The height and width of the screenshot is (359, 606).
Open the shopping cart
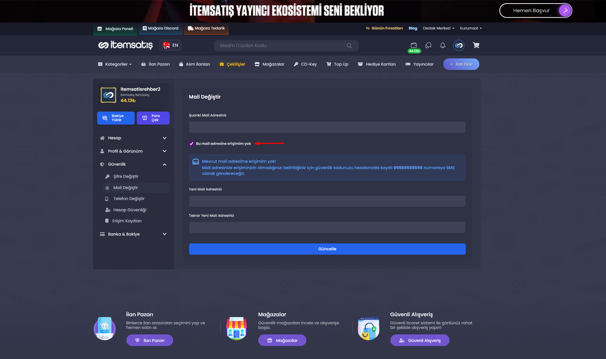point(476,45)
